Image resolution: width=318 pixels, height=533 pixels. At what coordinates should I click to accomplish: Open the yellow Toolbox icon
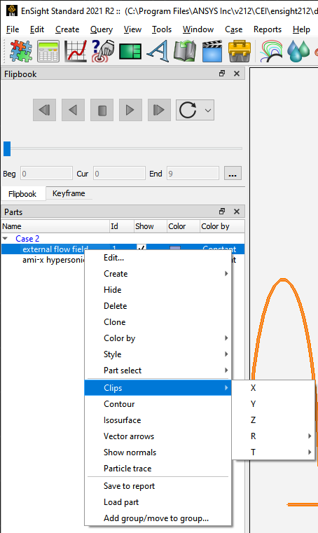coord(240,51)
